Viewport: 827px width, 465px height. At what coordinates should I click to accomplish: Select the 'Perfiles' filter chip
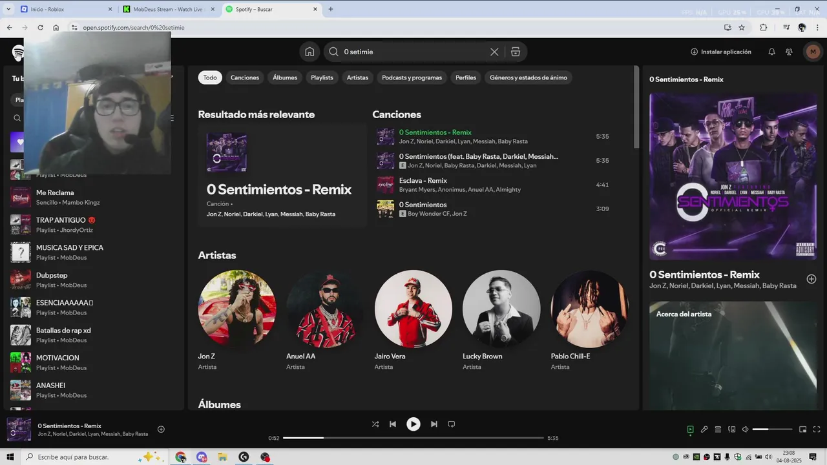[x=466, y=77]
